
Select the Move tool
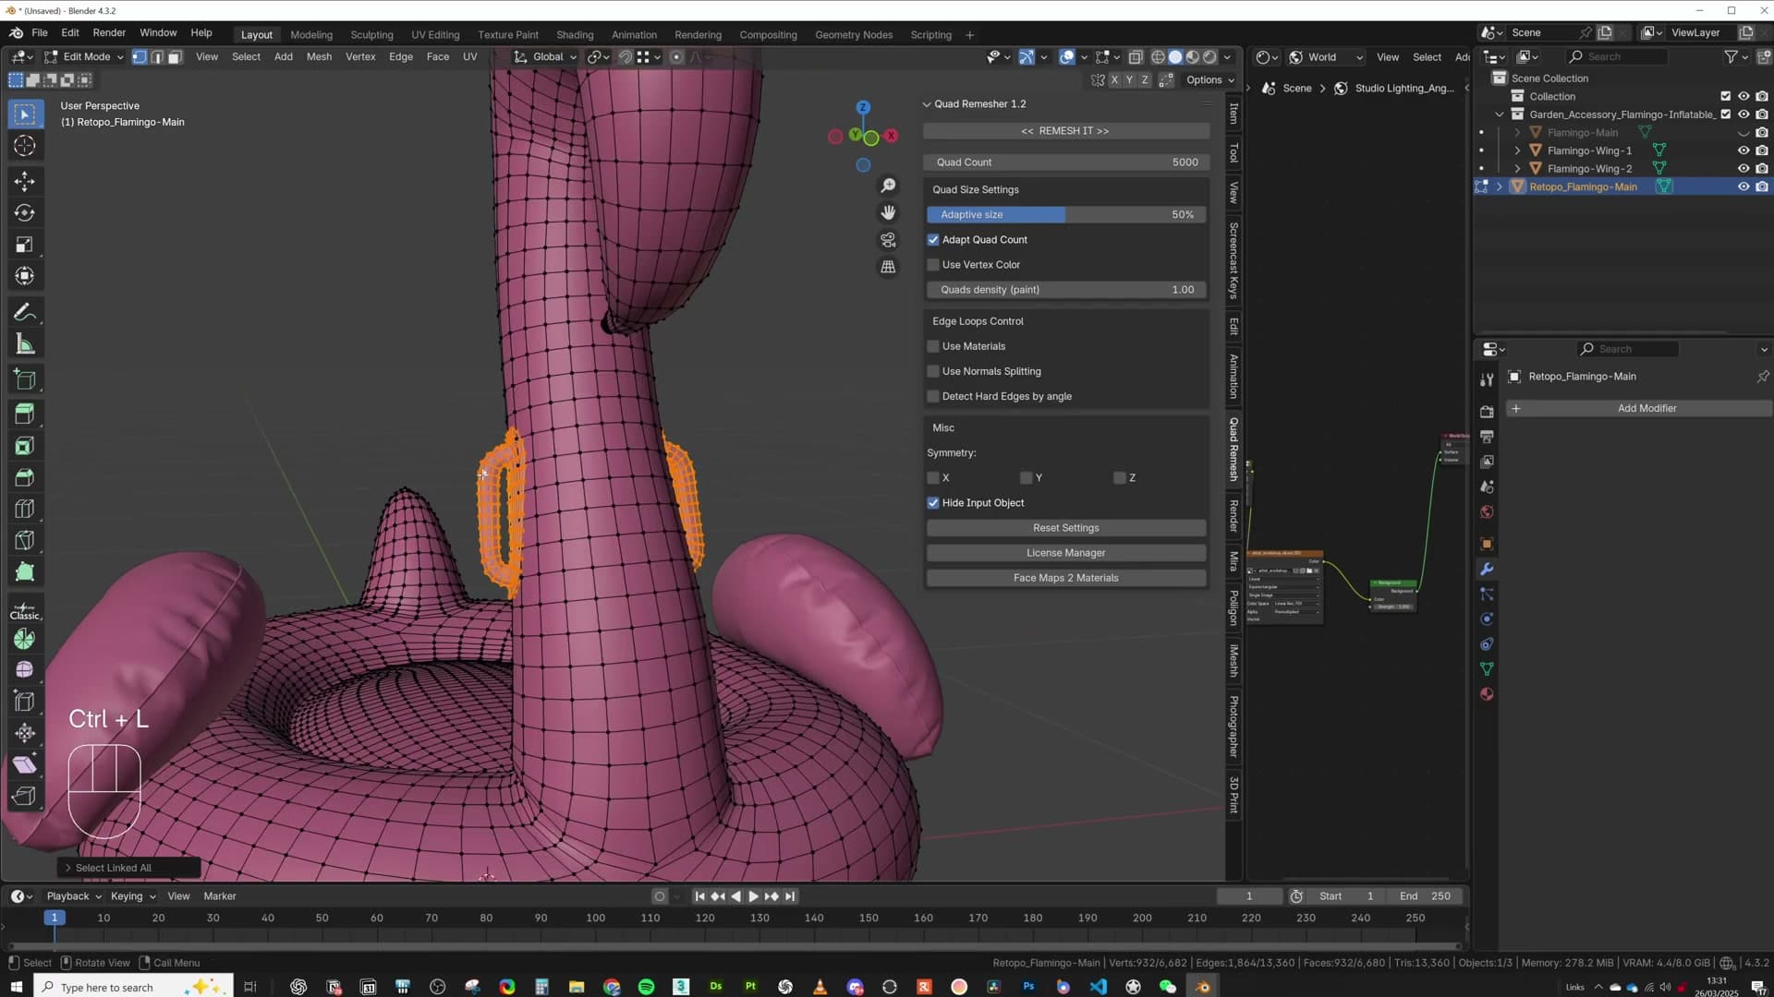pos(25,181)
